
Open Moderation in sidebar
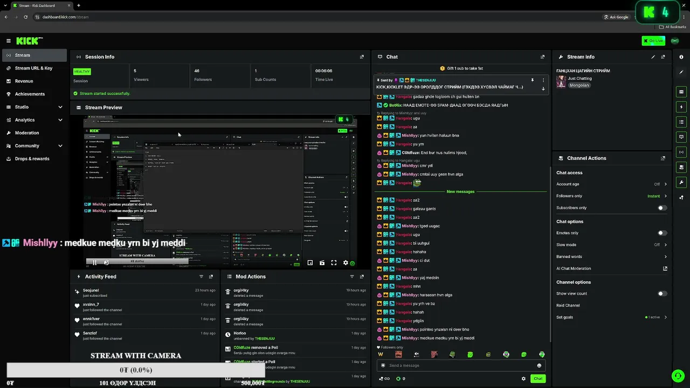[x=34, y=133]
